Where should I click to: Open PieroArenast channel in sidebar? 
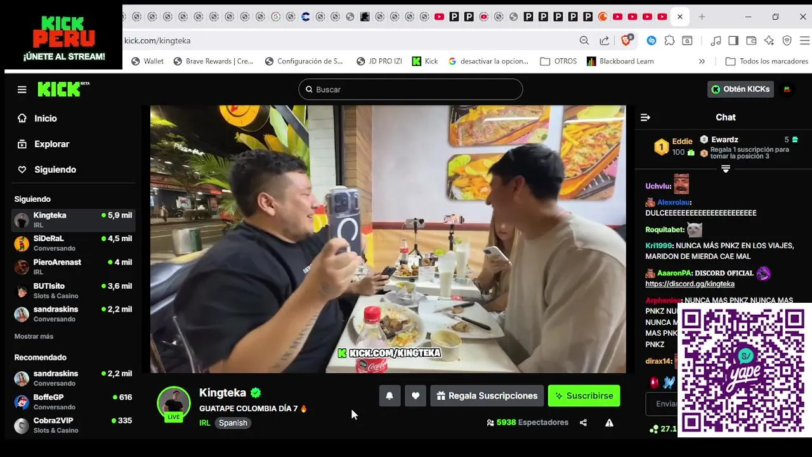coord(73,267)
